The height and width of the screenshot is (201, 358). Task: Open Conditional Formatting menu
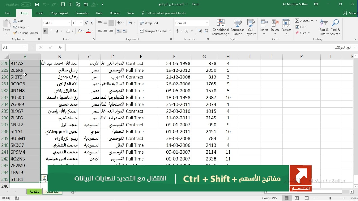[221, 27]
